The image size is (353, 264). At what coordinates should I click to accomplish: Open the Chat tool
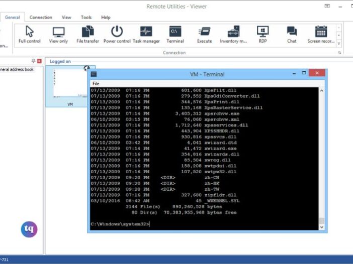coord(292,35)
